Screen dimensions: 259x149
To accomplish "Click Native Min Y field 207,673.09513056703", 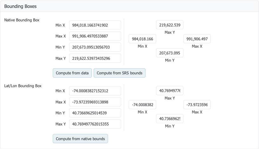I will coord(95,47).
